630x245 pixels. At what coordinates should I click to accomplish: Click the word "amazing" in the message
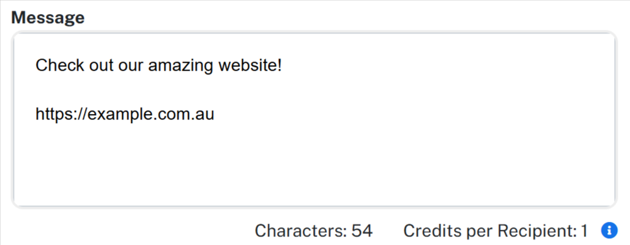[182, 65]
